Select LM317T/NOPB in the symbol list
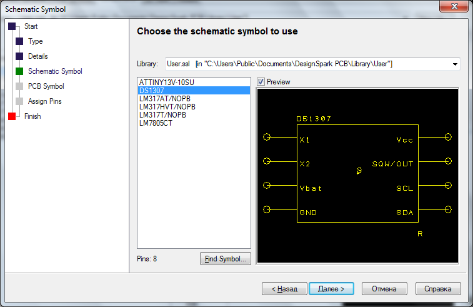 194,114
